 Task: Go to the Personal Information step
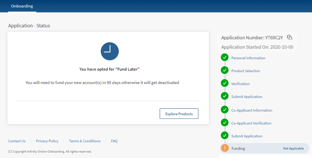(x=248, y=58)
